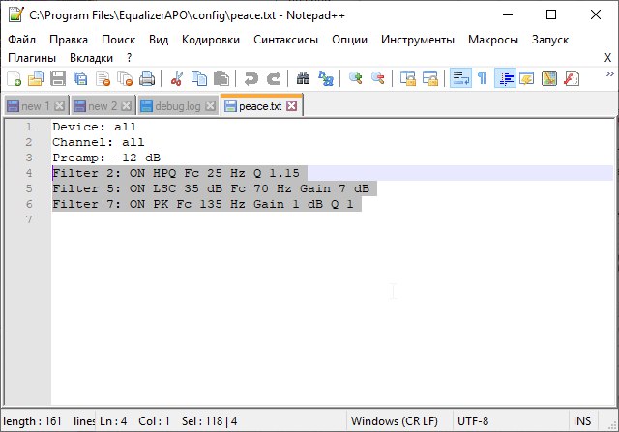The image size is (619, 432).
Task: Toggle word wrap toolbar button
Action: 460,78
